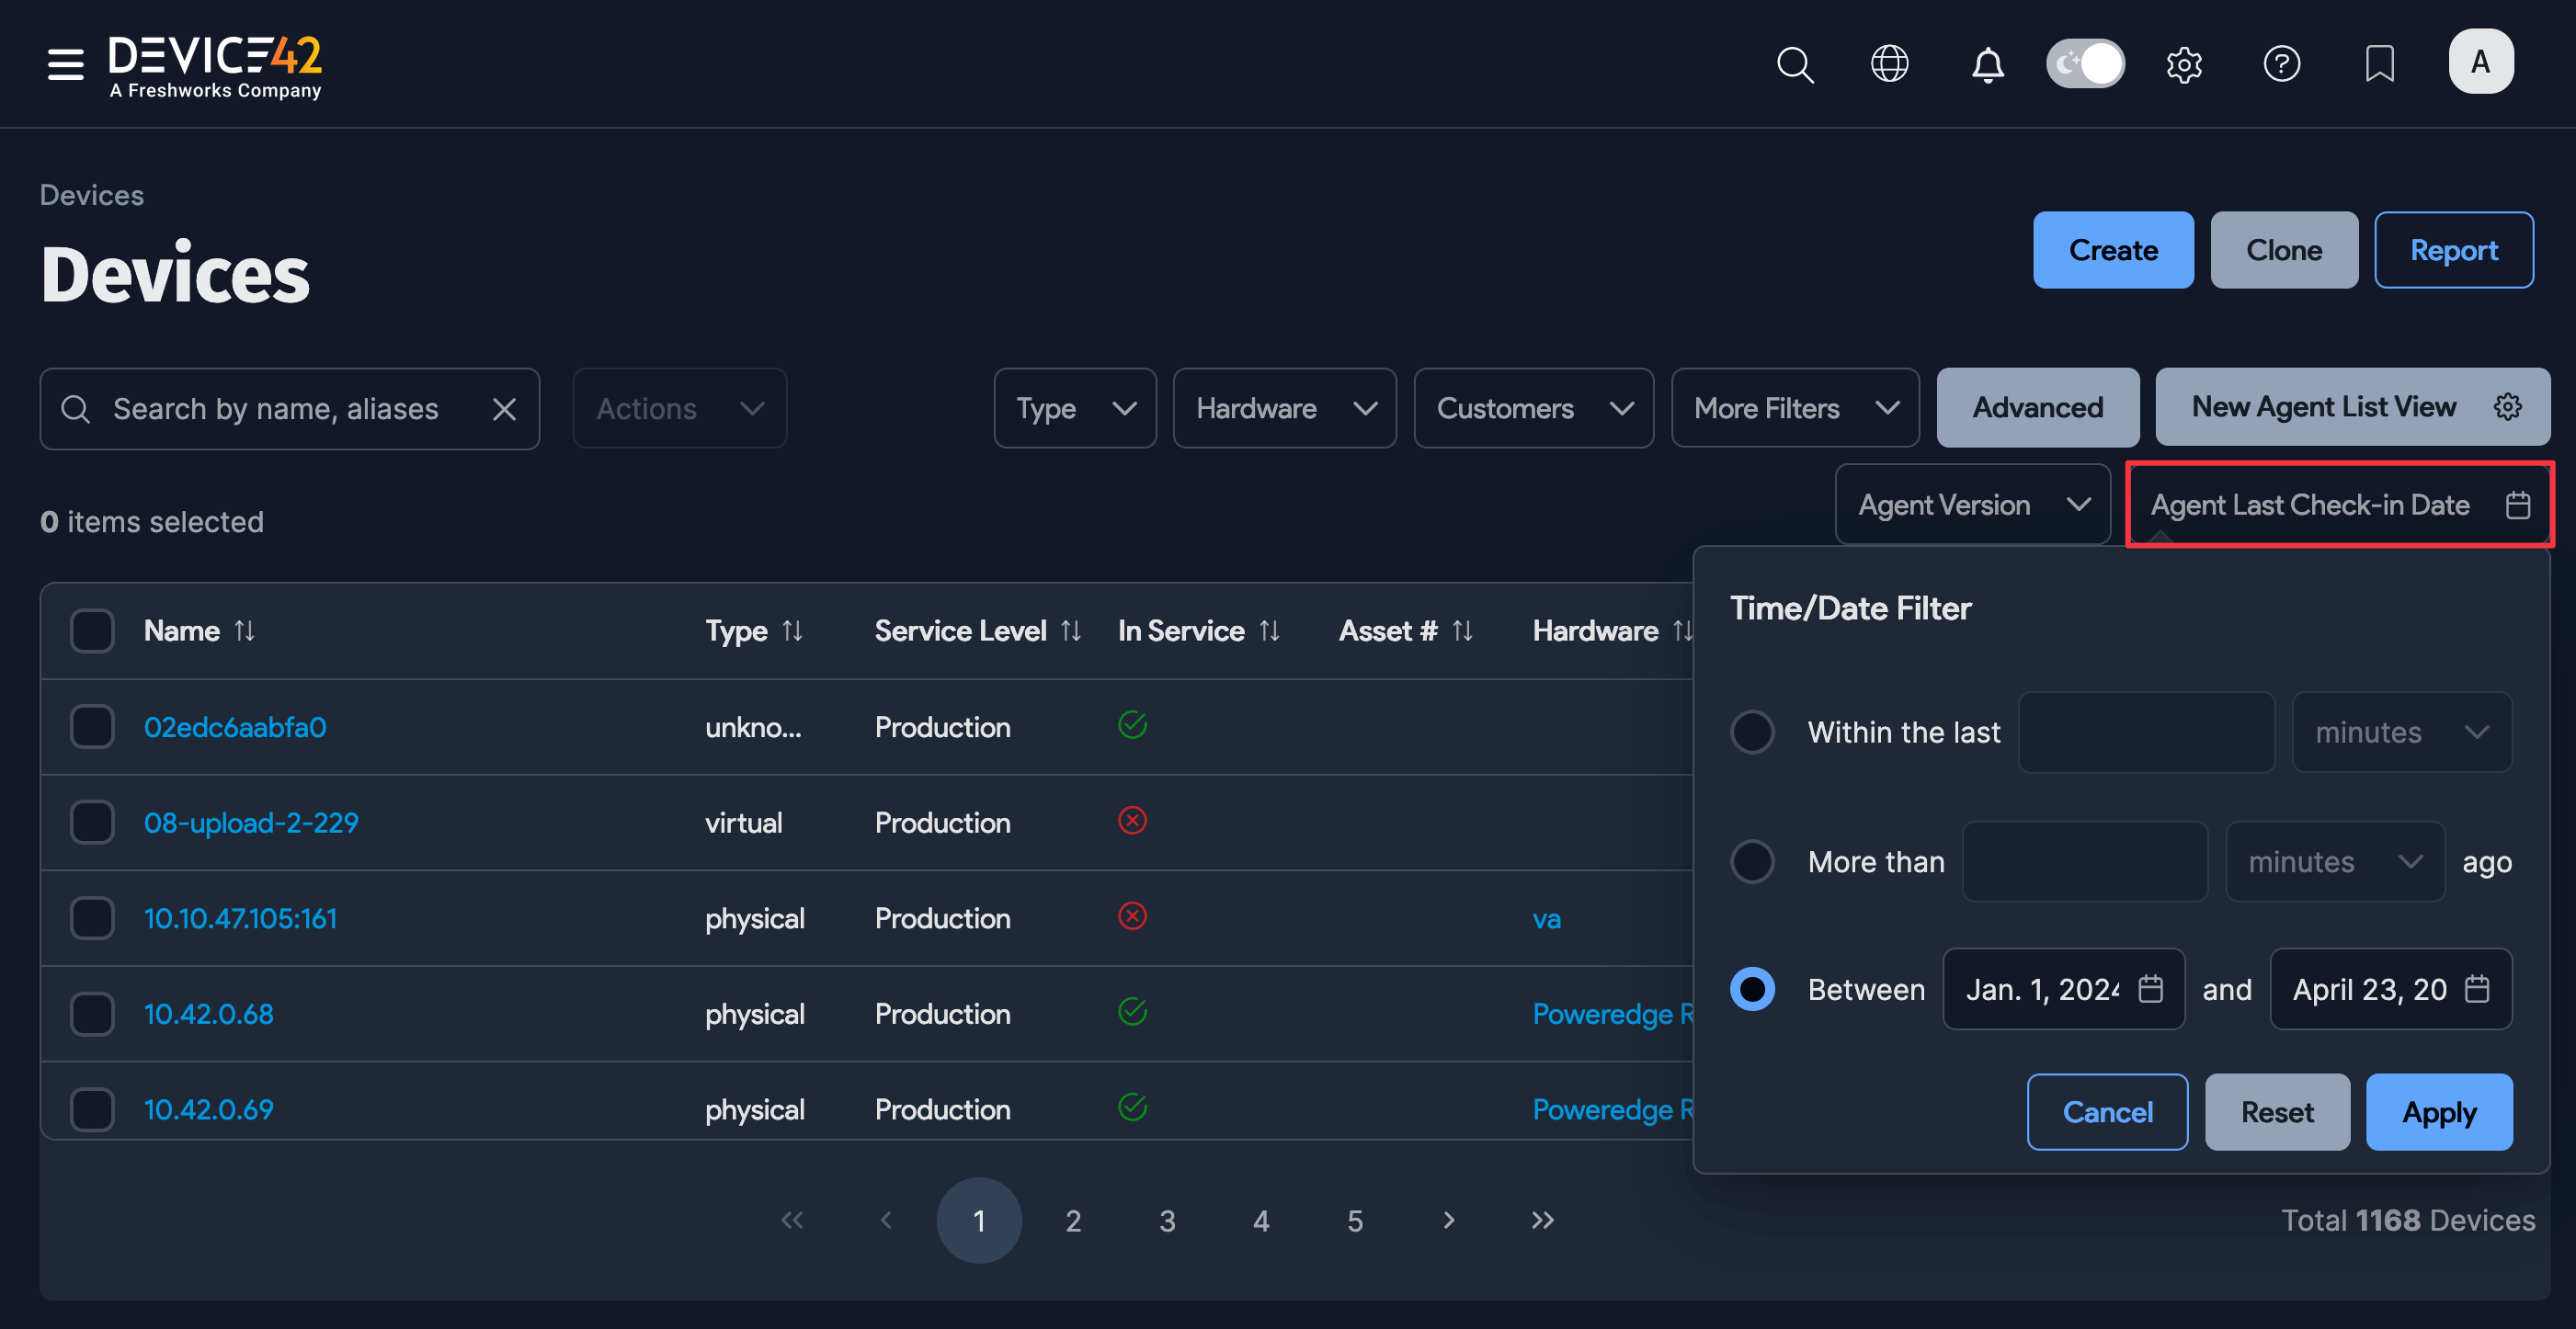Open the bookmark icon in header

tap(2379, 64)
